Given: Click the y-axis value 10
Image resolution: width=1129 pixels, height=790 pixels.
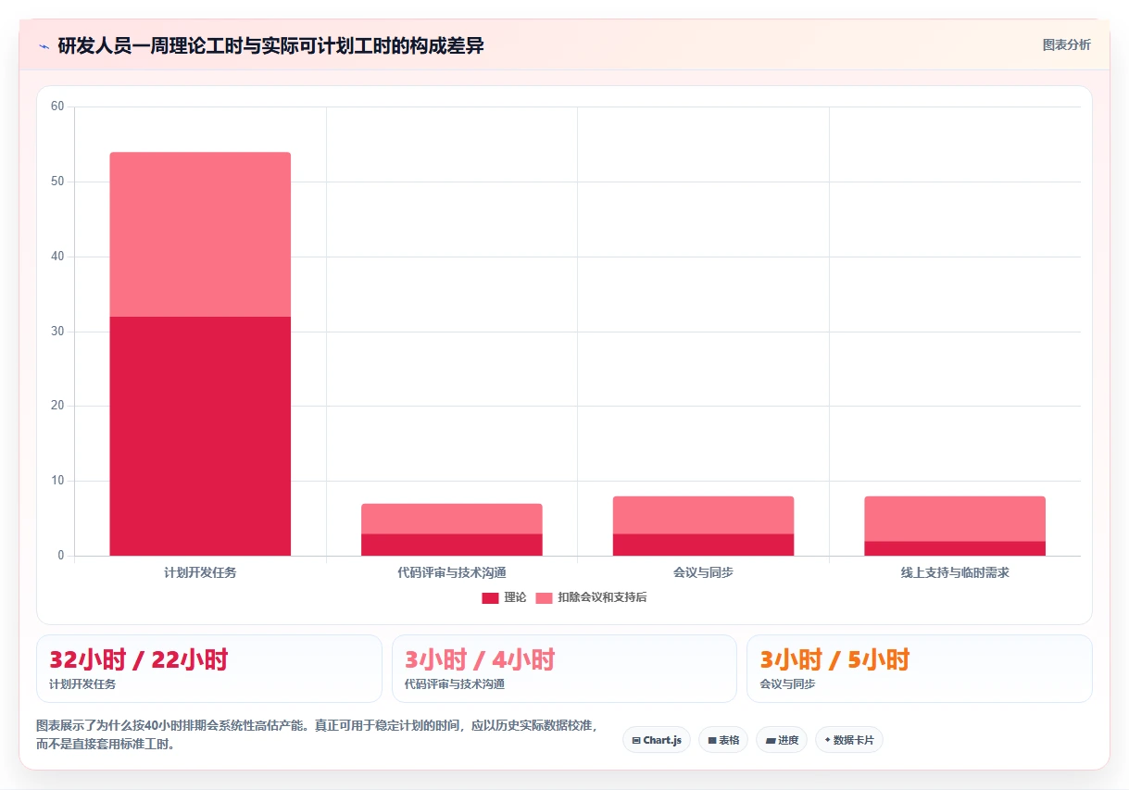Looking at the screenshot, I should [57, 481].
